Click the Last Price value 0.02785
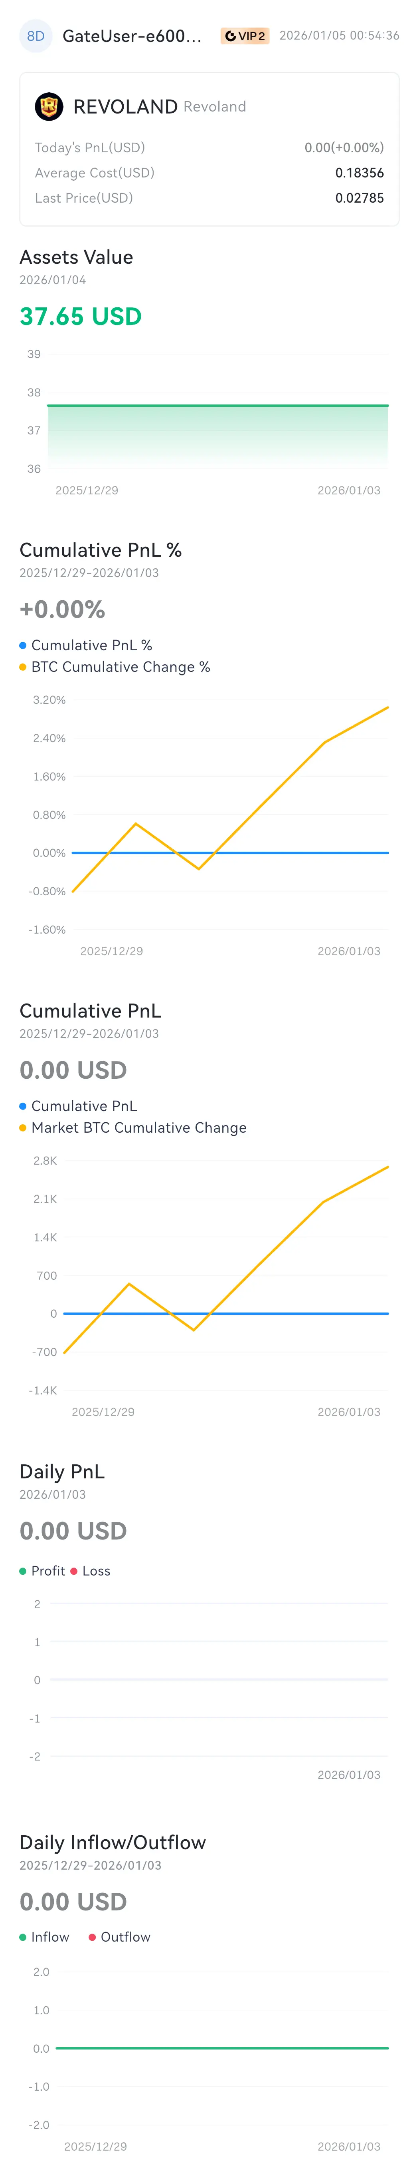The height and width of the screenshot is (2171, 419). click(359, 198)
